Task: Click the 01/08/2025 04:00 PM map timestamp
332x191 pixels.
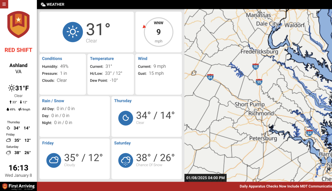Action: tap(205, 178)
